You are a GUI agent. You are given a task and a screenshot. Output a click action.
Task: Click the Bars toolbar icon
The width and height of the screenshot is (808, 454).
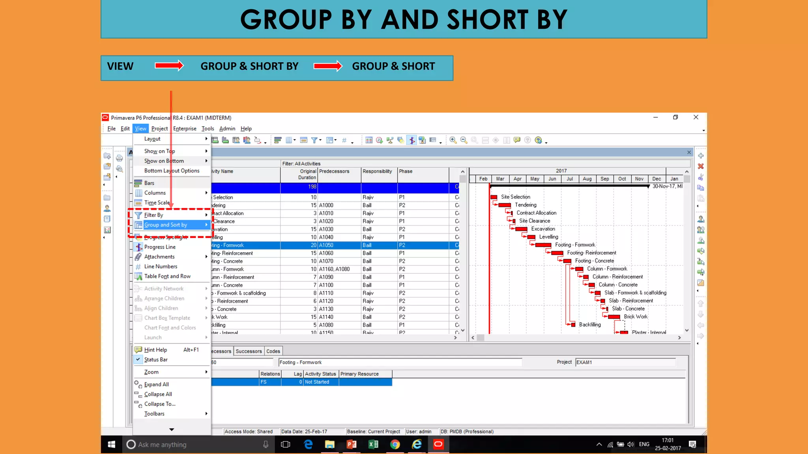(278, 140)
